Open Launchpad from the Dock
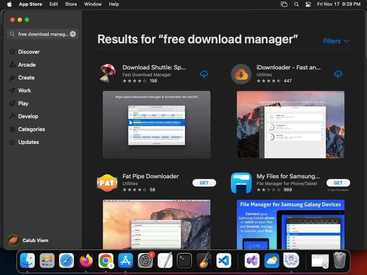The width and height of the screenshot is (367, 275). coord(47,260)
